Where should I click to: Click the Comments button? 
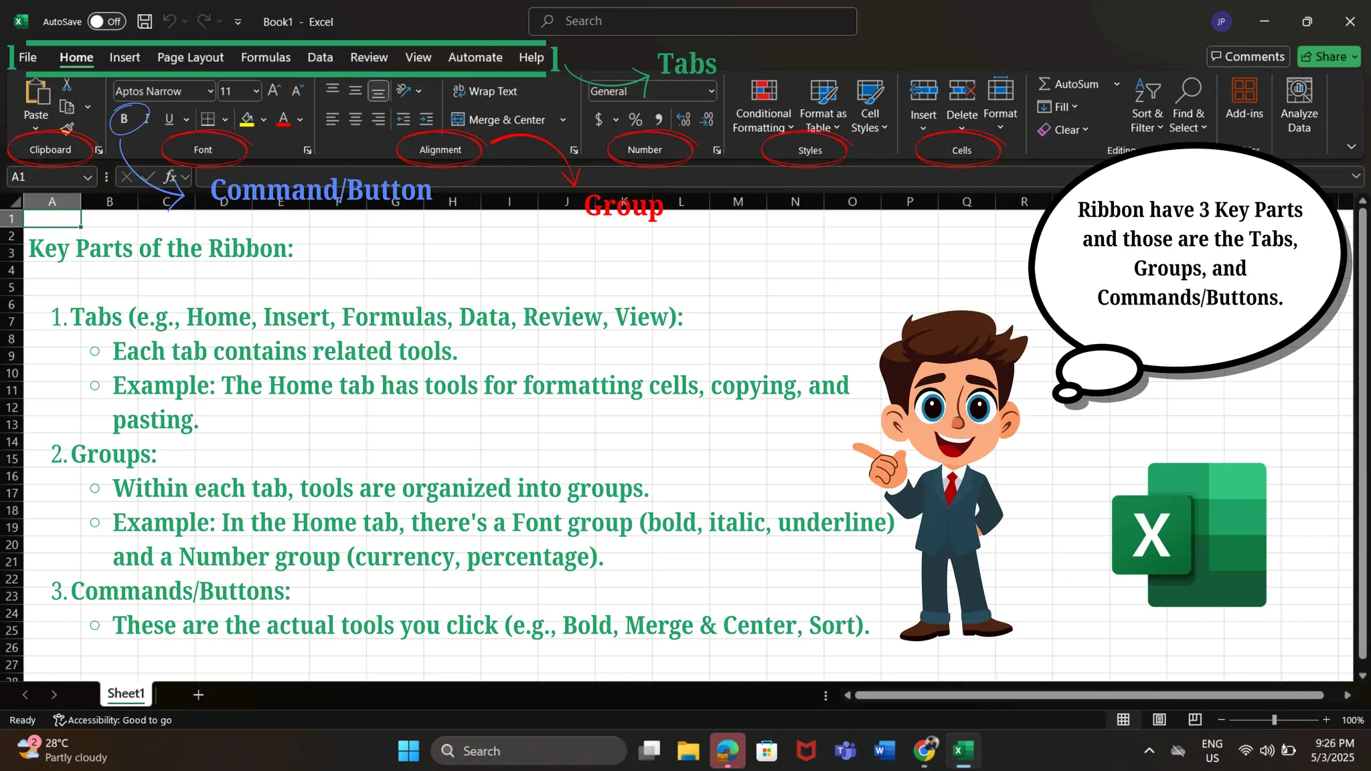click(1248, 57)
